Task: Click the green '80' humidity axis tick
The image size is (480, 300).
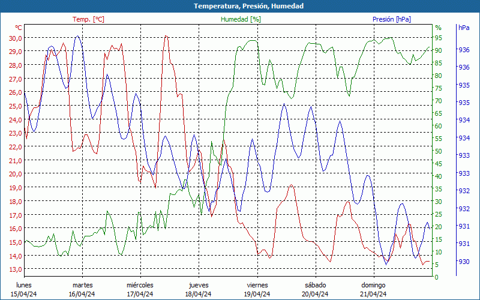Action: tap(439, 76)
